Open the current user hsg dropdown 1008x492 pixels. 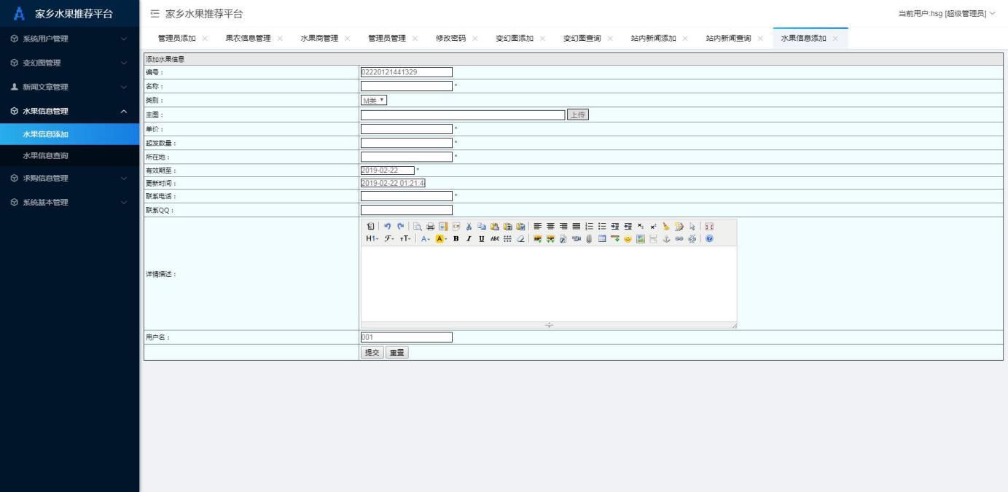tap(948, 14)
